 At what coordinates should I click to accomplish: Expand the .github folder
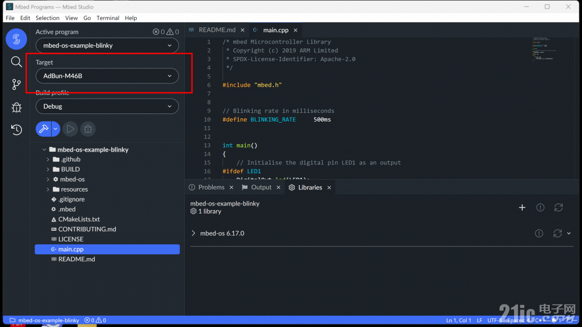click(x=48, y=160)
